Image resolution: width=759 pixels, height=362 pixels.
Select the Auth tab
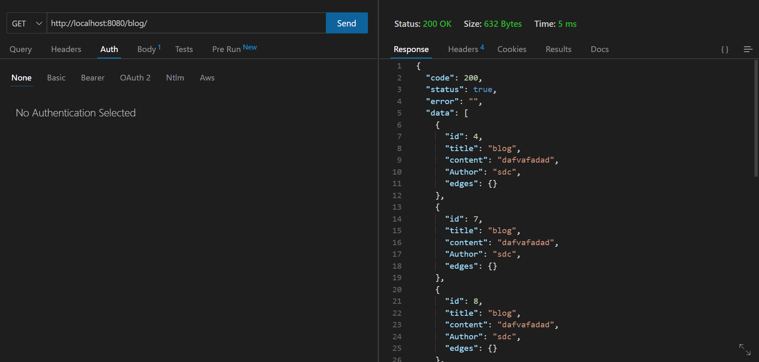coord(109,49)
